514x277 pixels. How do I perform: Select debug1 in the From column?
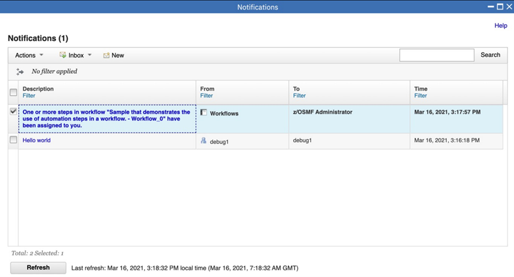tap(220, 142)
